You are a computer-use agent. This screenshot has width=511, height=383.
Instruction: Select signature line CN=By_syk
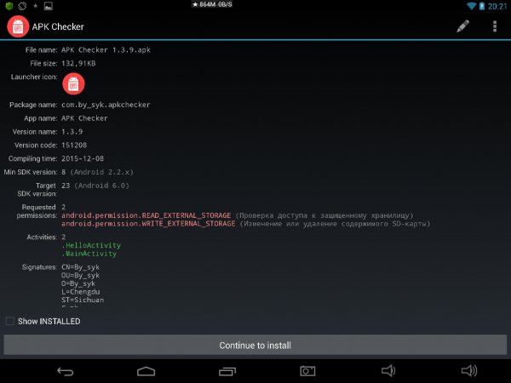(x=81, y=267)
